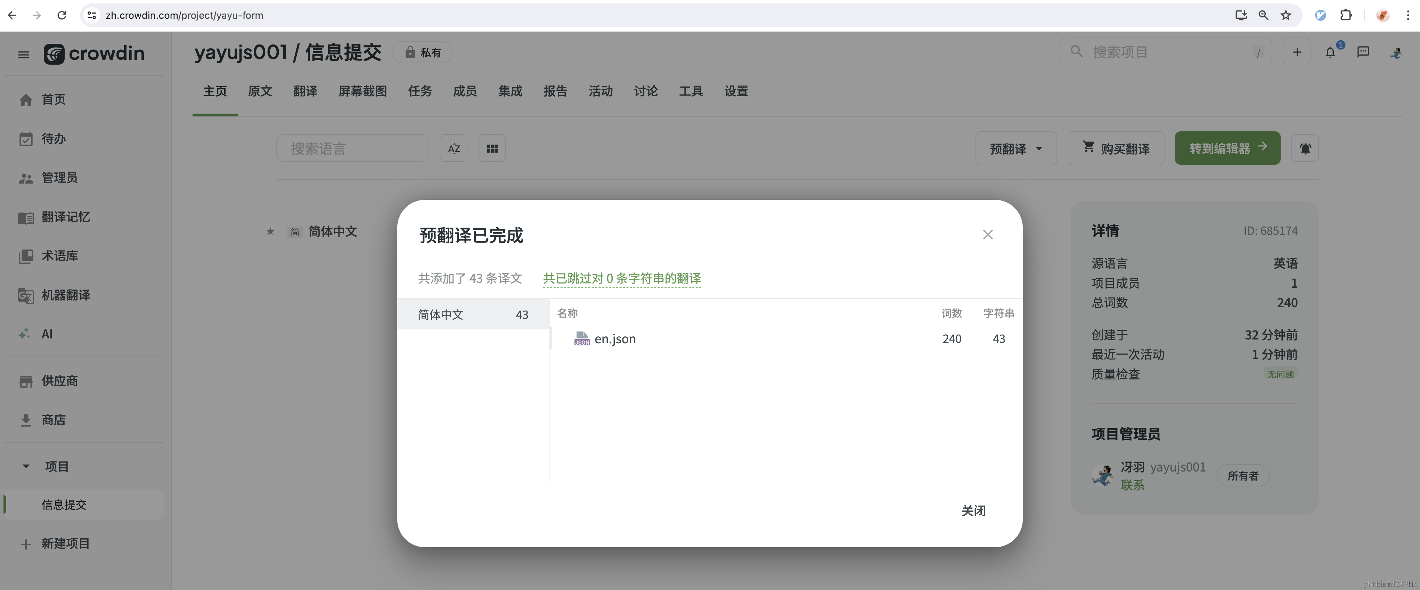Click the alarm bell icon beside editor button
The height and width of the screenshot is (590, 1420).
point(1305,149)
